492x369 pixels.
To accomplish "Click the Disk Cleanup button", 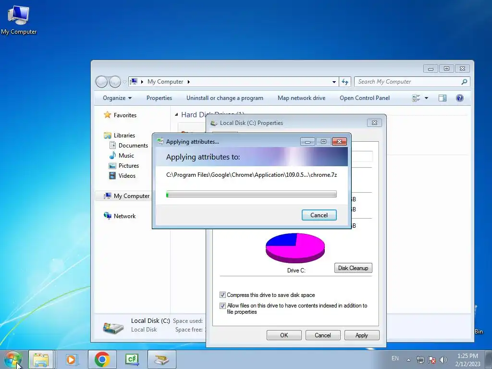I will click(x=353, y=268).
